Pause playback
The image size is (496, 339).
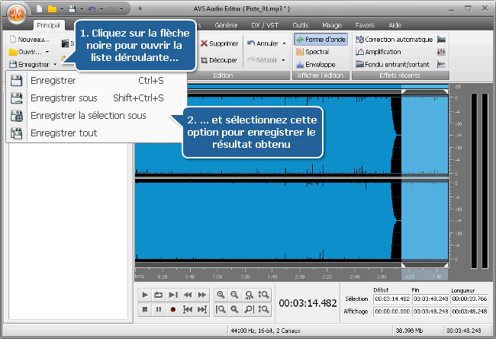pyautogui.click(x=159, y=309)
